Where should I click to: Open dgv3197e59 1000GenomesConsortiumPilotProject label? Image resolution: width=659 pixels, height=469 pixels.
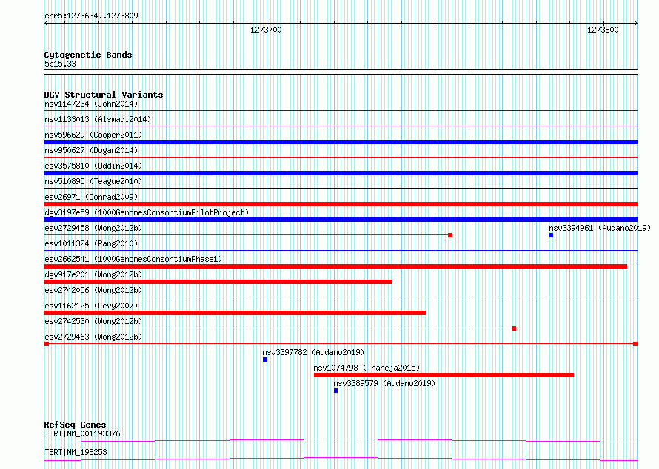coord(147,212)
